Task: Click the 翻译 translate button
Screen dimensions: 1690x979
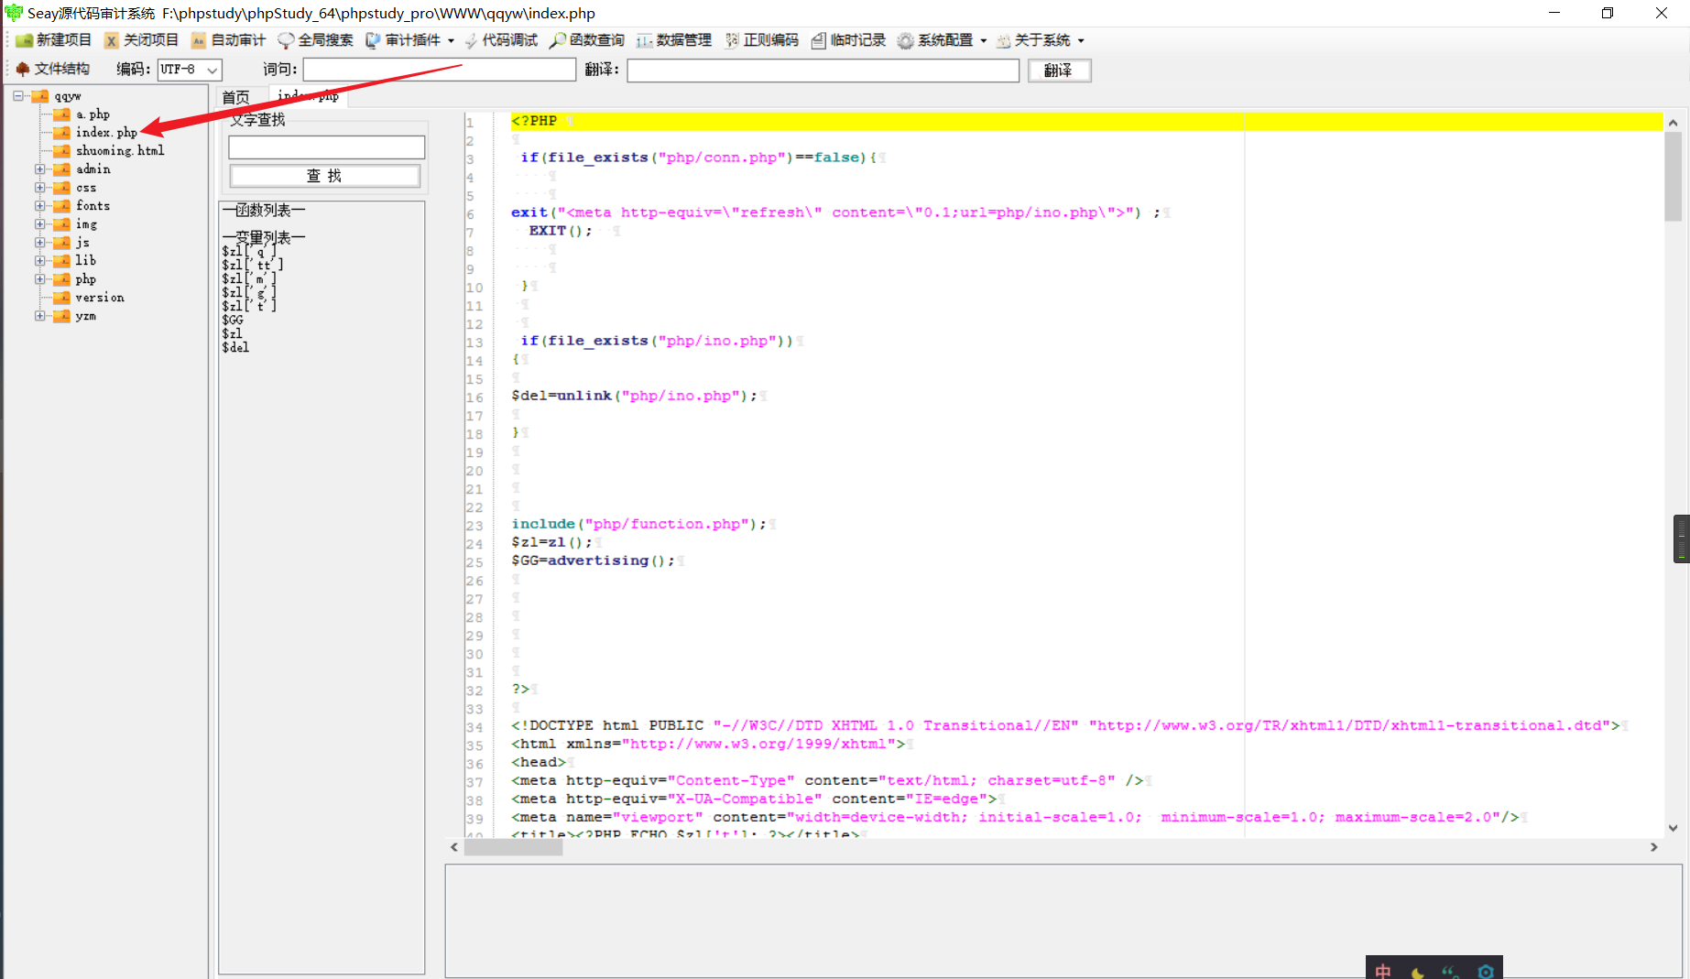Action: pyautogui.click(x=1059, y=70)
